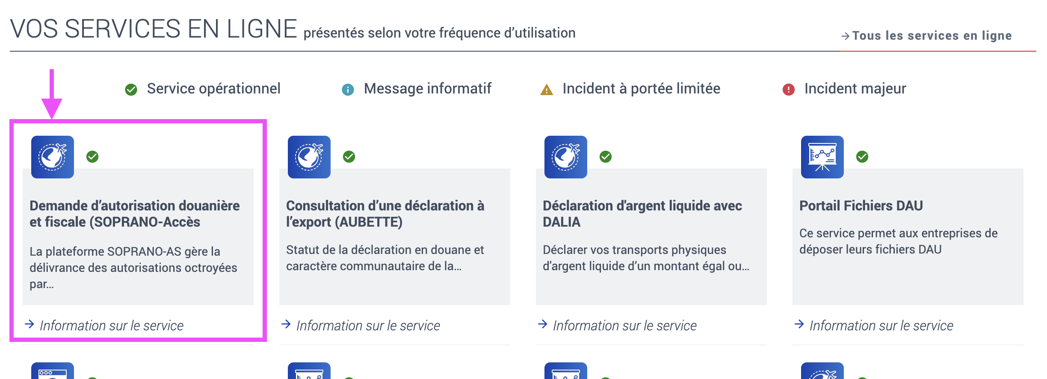
Task: Open Déclaration d'argent liquide avec DALIA title
Action: (642, 214)
